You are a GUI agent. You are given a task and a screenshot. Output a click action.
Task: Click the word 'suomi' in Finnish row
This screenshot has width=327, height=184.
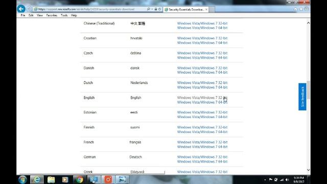(135, 127)
